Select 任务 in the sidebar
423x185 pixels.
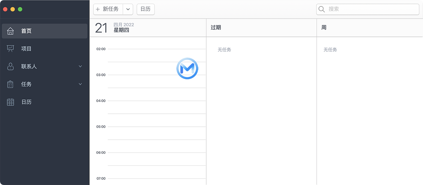tap(44, 84)
